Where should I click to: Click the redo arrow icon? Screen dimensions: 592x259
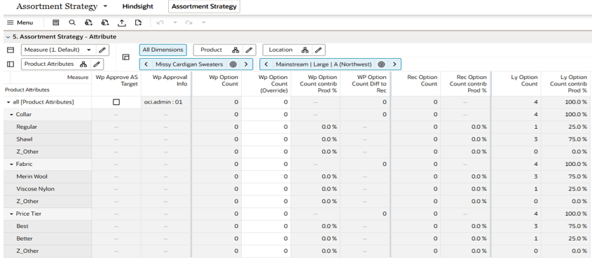click(x=188, y=22)
